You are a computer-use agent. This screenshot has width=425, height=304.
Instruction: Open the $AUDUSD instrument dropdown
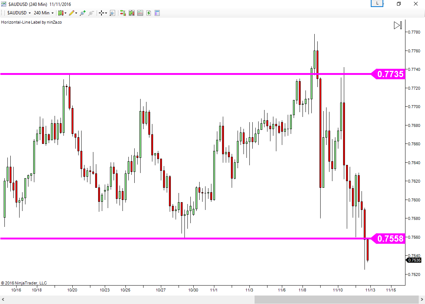19,13
